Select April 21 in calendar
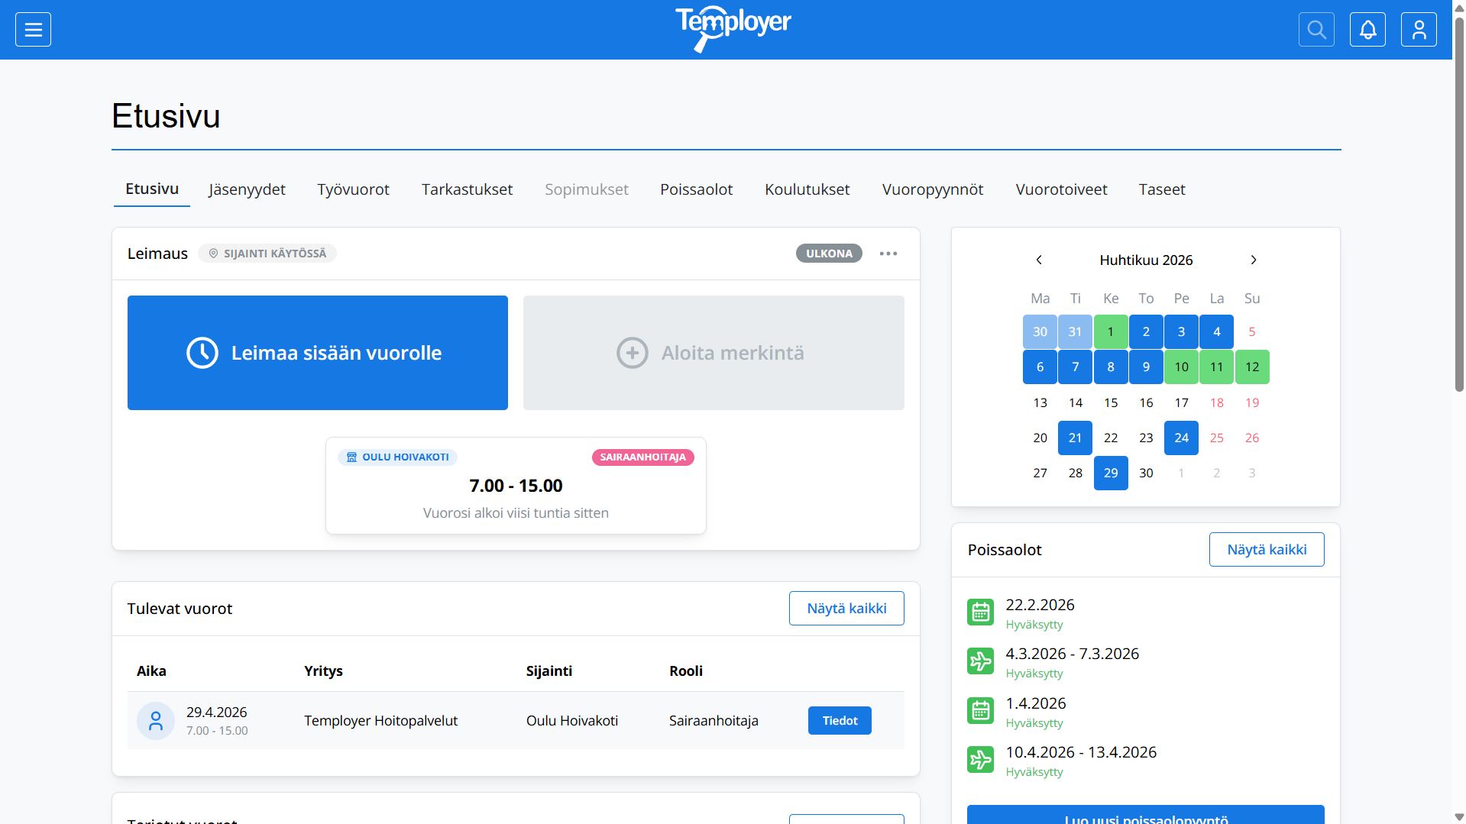Screen dimensions: 1466x824 [x=1075, y=438]
